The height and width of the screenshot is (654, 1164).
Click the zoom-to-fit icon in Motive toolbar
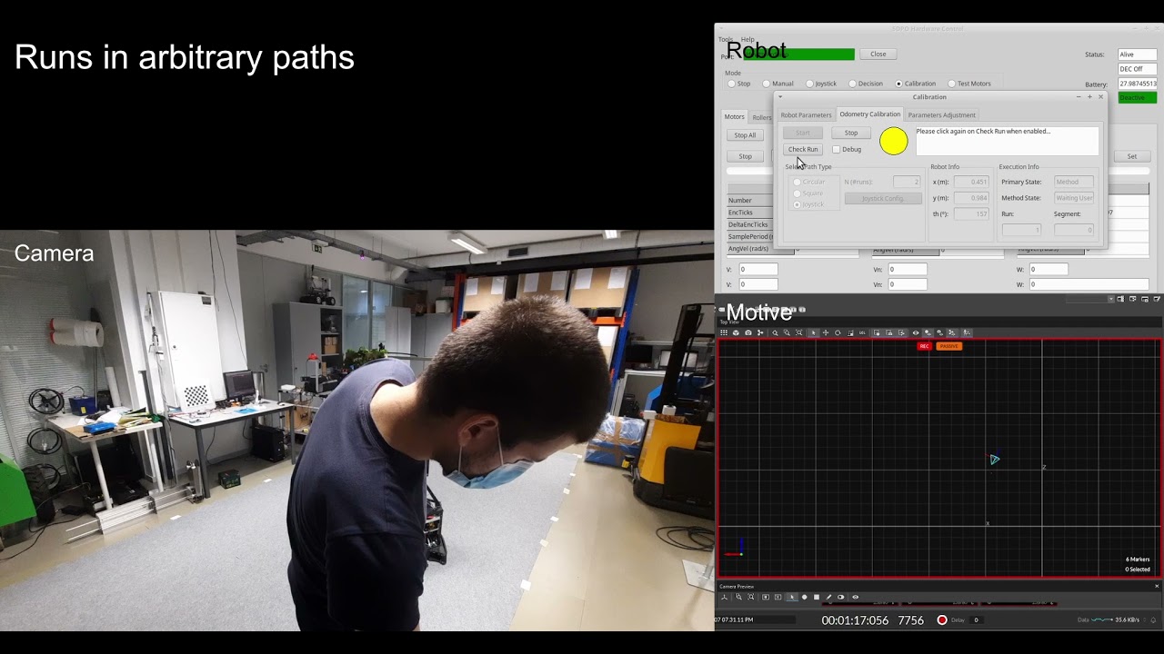(799, 332)
